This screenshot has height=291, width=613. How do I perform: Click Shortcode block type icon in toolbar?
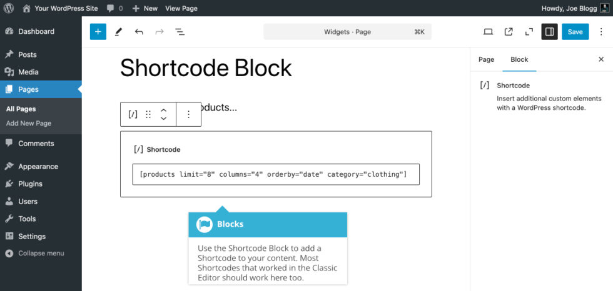133,114
